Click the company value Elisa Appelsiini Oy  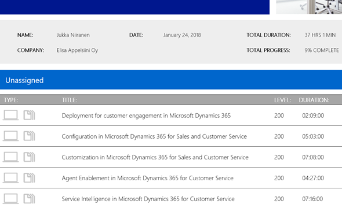(77, 50)
